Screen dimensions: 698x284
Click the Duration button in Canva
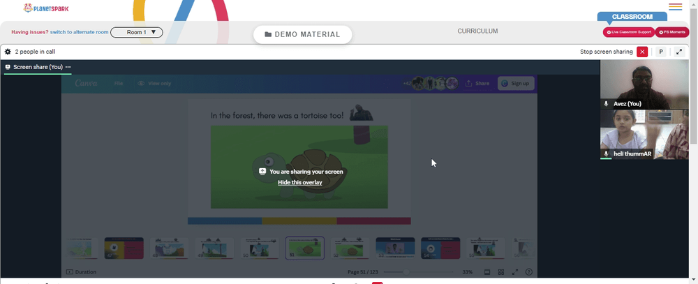pos(81,272)
